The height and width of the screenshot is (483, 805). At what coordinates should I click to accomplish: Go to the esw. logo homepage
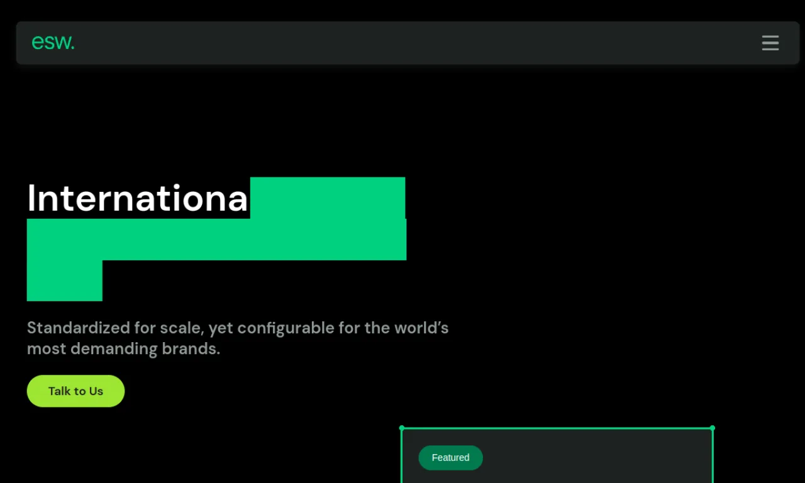(53, 43)
